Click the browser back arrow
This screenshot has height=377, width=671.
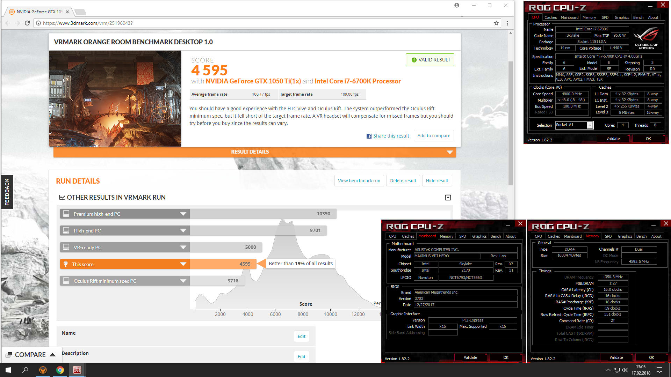click(x=8, y=23)
